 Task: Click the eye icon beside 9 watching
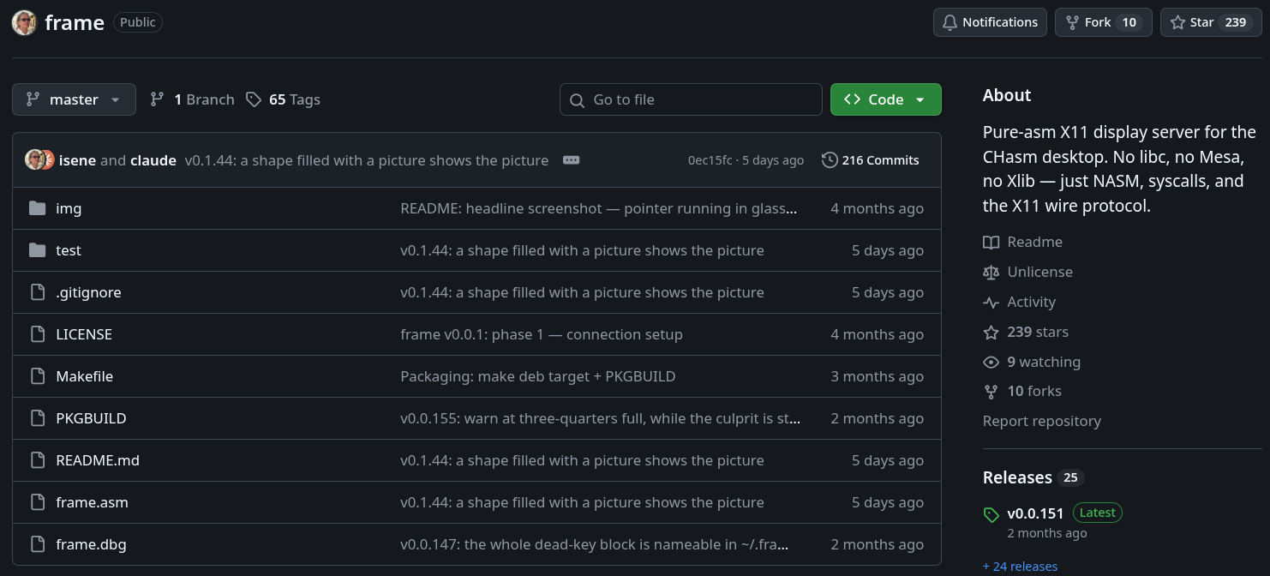(991, 362)
